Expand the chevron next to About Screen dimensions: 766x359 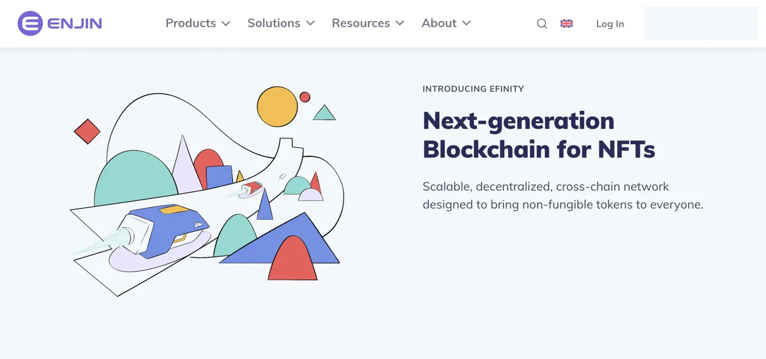(x=467, y=24)
